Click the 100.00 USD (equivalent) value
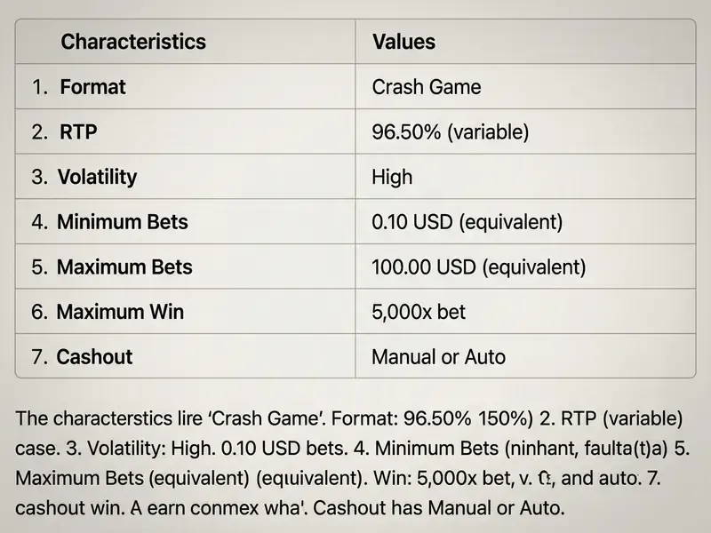 pos(479,267)
